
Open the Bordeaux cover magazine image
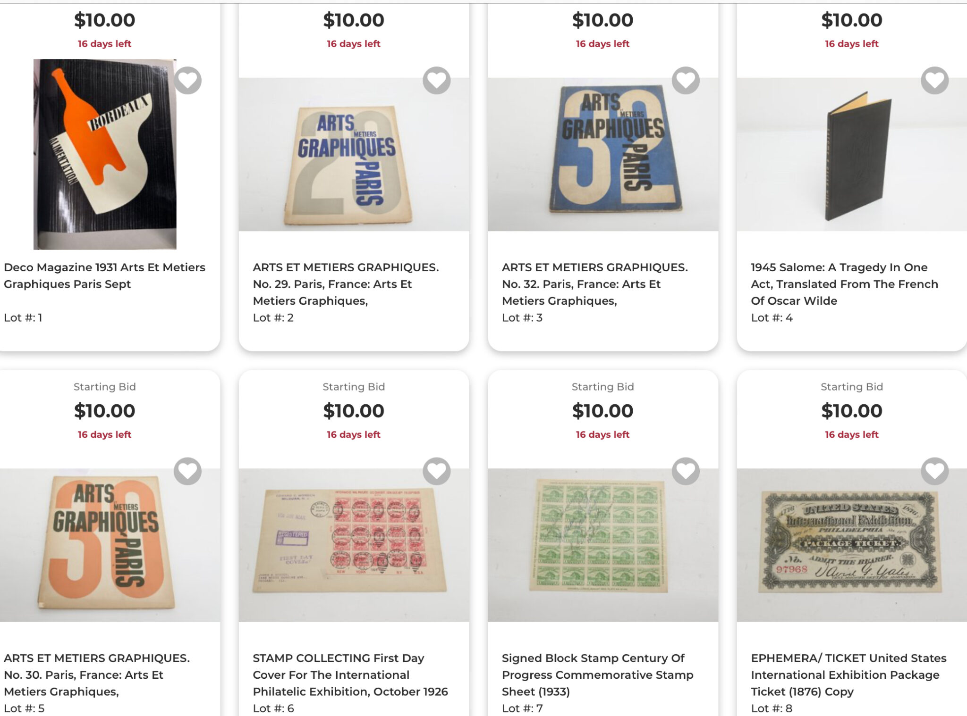pyautogui.click(x=105, y=154)
